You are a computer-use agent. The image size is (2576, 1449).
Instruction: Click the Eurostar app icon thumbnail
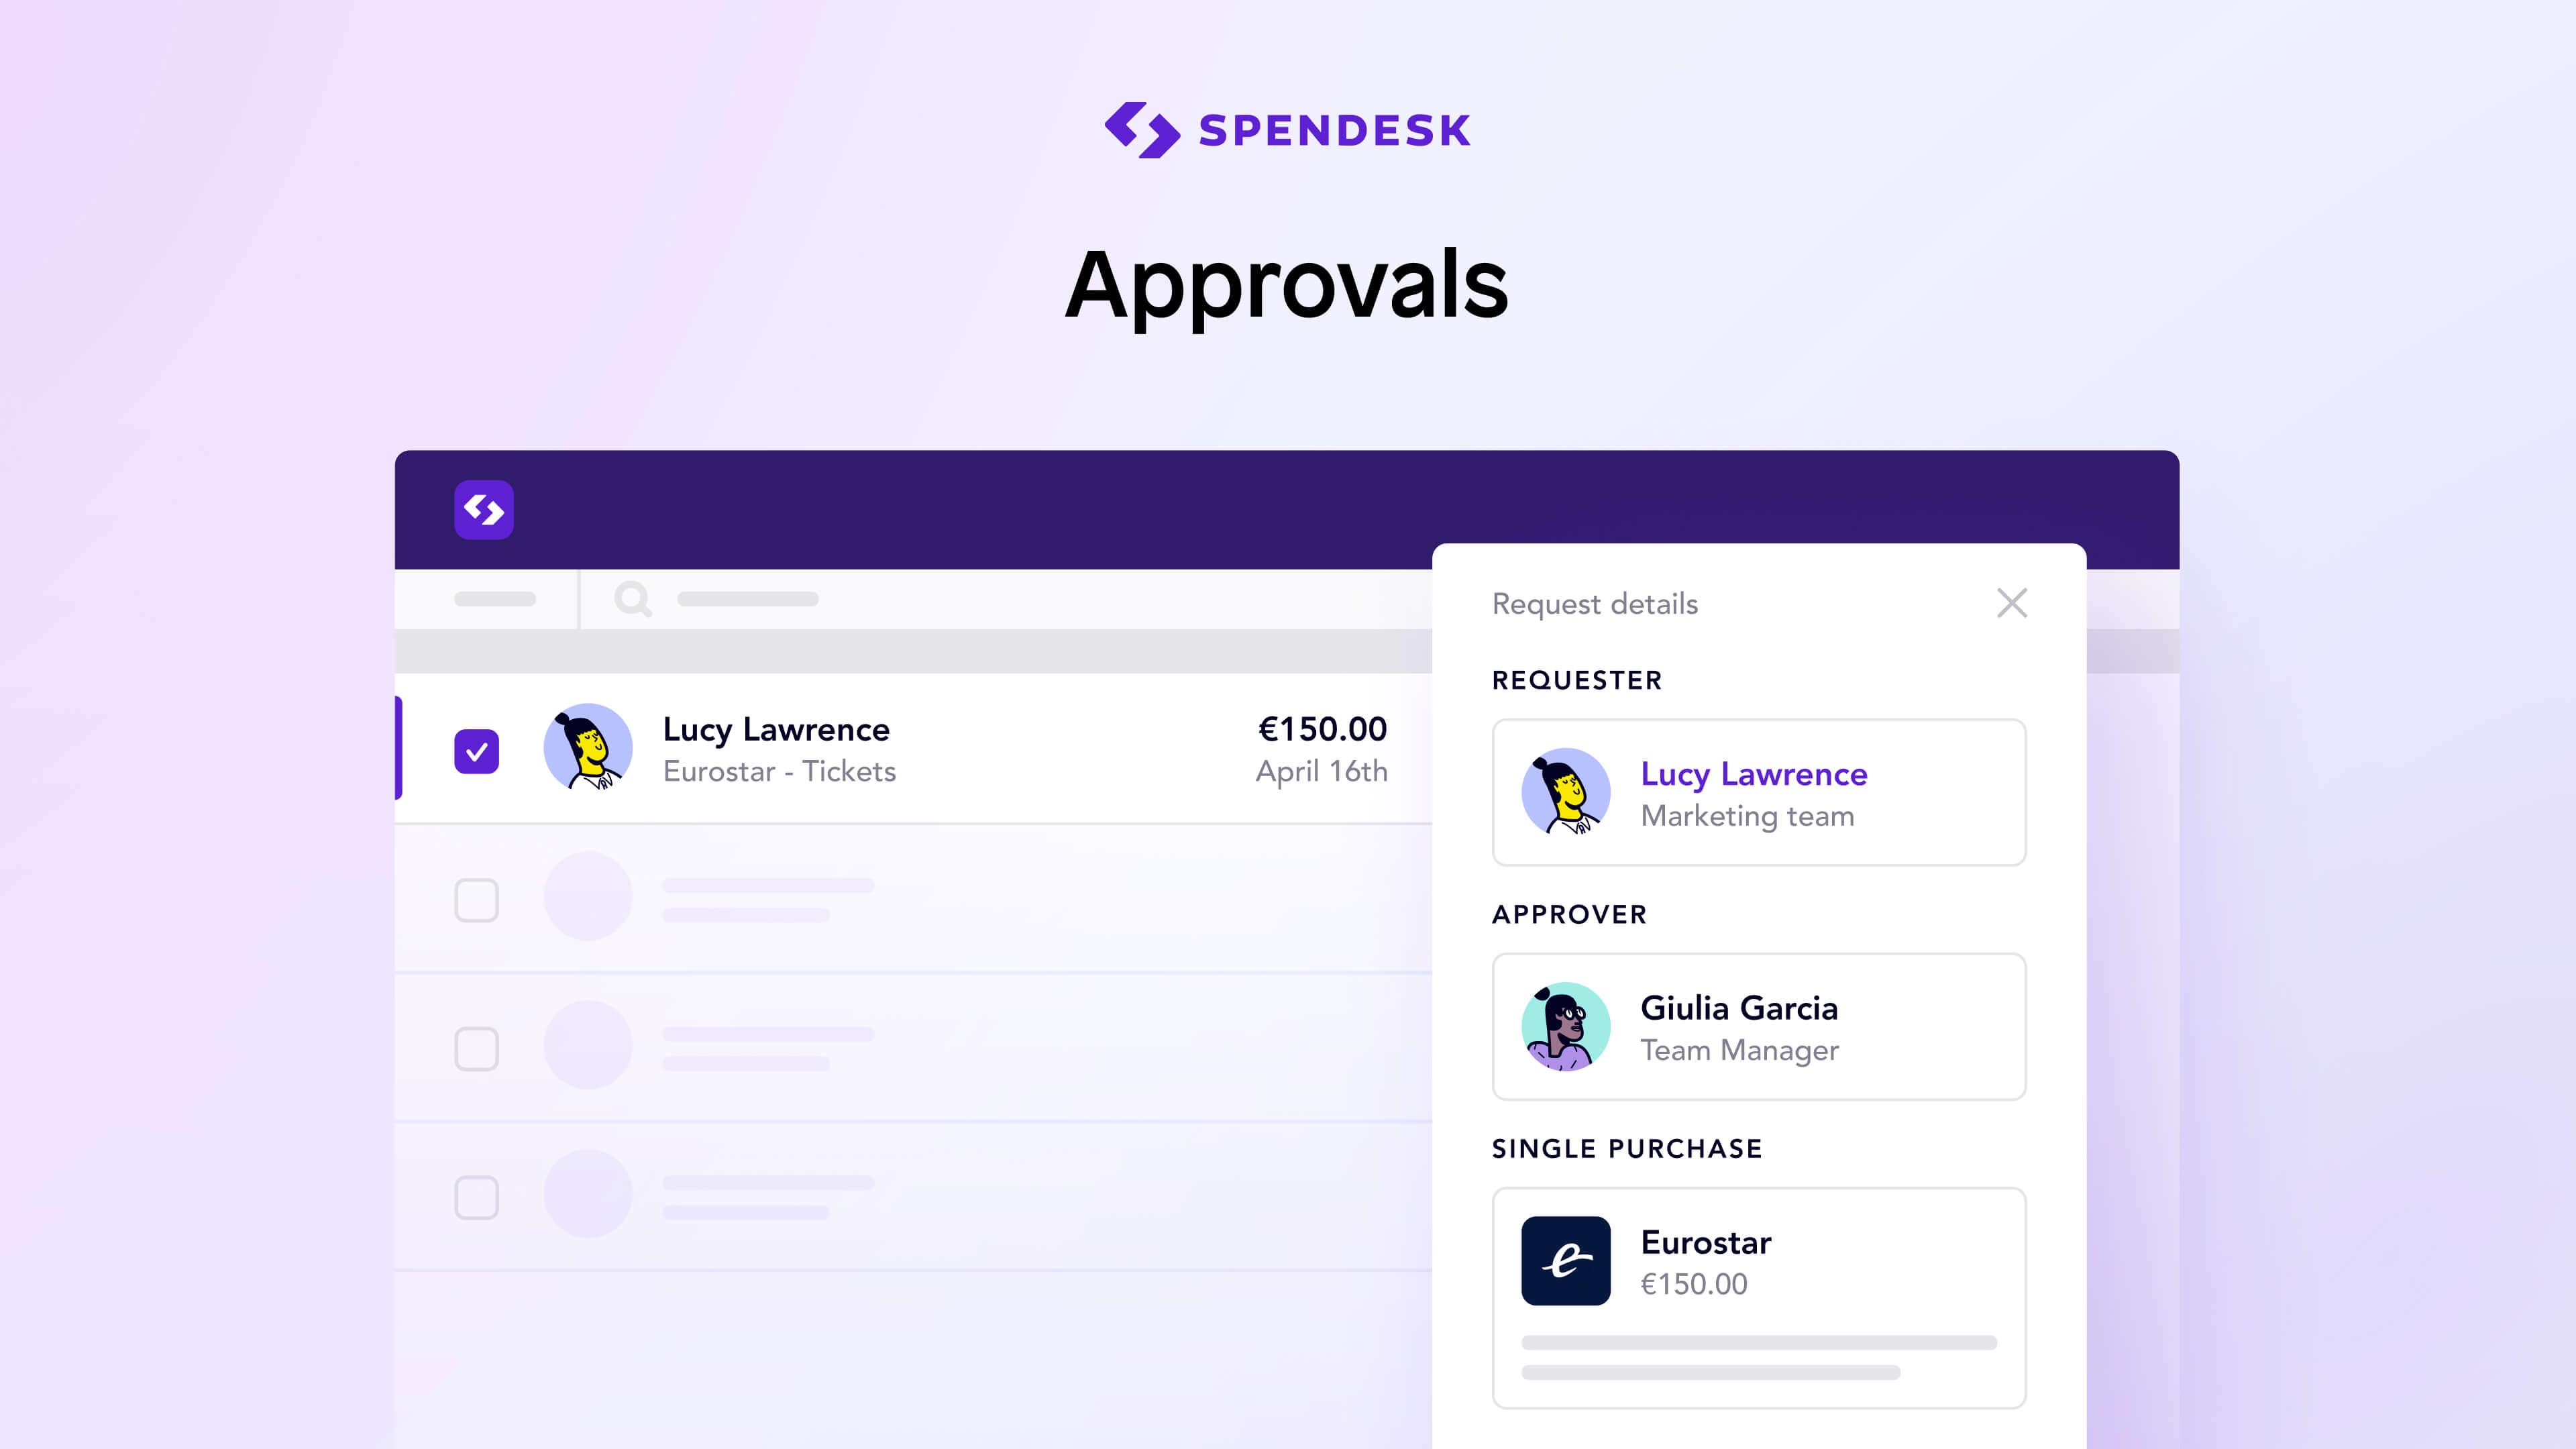point(1564,1260)
